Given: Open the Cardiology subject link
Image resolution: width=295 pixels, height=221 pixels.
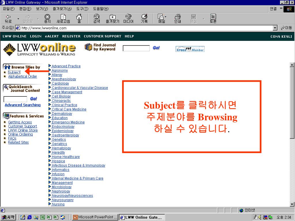Looking at the screenshot, I should coord(60,83).
